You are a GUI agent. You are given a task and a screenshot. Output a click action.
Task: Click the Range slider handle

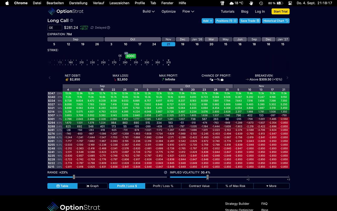(74, 177)
